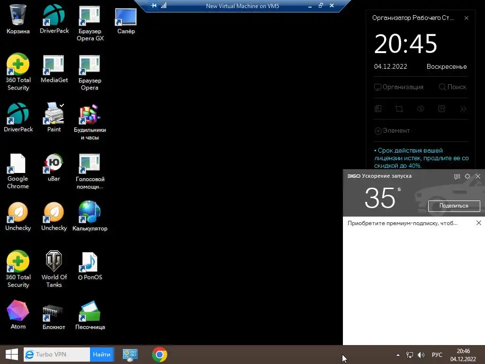485x364 pixels.
Task: Open the Google Chrome desktop shortcut
Action: tap(18, 171)
